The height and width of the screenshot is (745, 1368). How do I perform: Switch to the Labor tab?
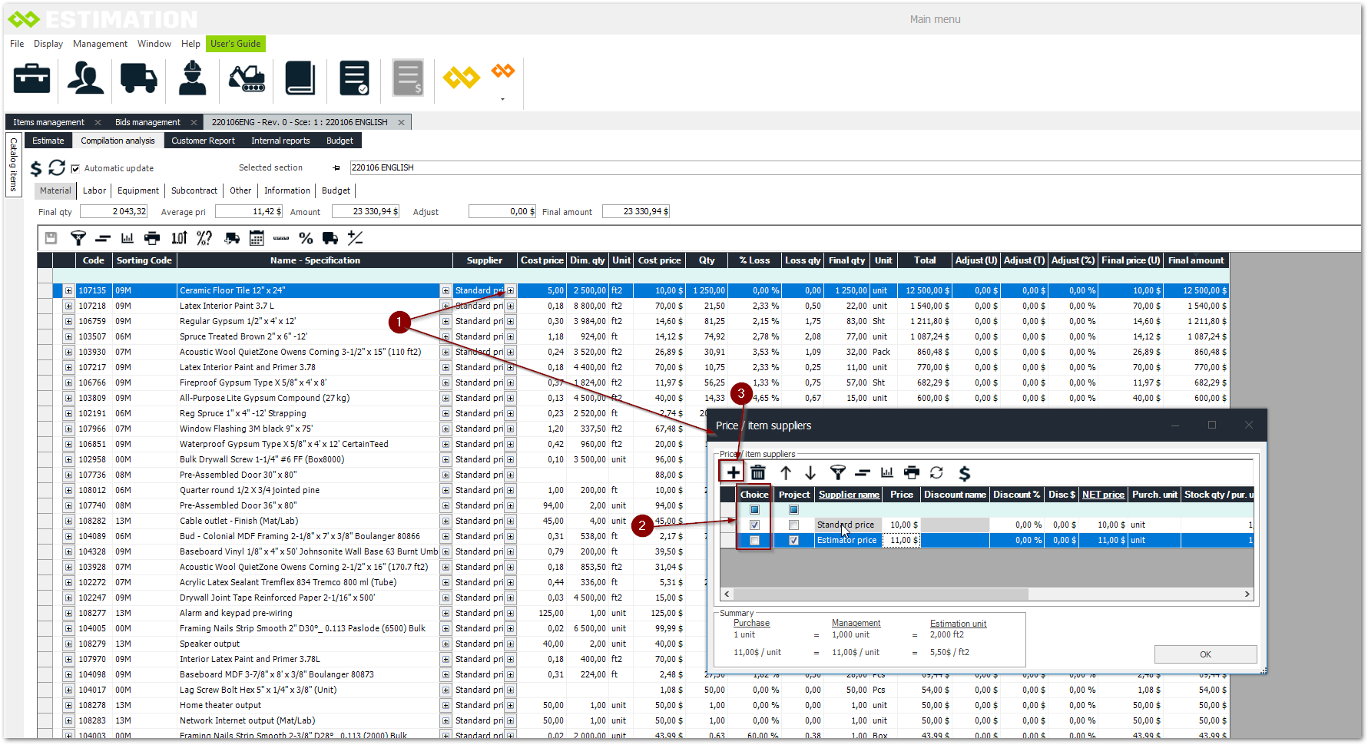(94, 190)
